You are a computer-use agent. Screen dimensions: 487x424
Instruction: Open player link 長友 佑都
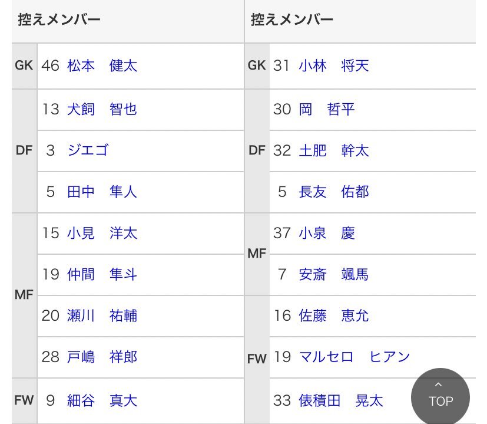coord(334,192)
